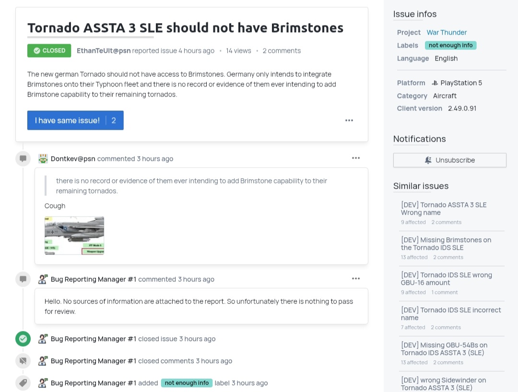Open the issue's three-dot options menu
518x392 pixels.
click(349, 120)
